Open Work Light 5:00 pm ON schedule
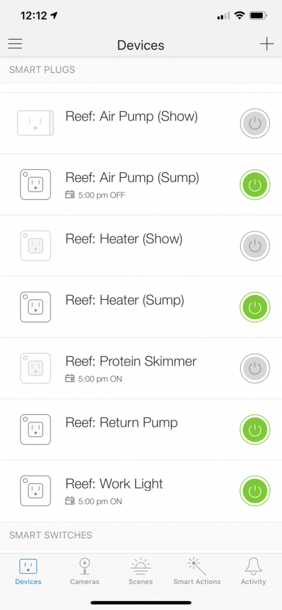The height and width of the screenshot is (610, 282). tap(94, 501)
